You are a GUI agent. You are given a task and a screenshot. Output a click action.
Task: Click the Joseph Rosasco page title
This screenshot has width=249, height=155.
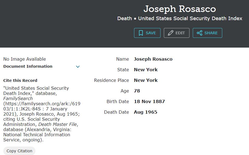tap(180, 9)
